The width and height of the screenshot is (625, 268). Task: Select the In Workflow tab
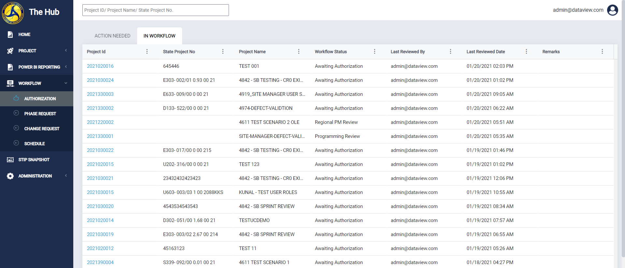tap(160, 36)
